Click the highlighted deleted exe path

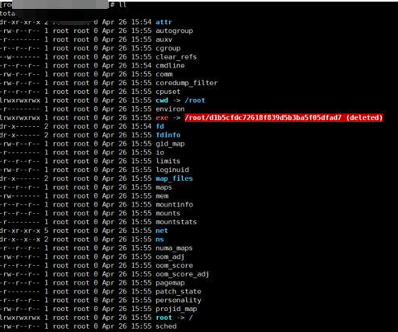[x=284, y=117]
